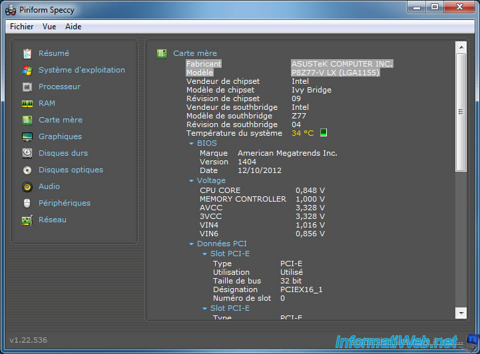The height and width of the screenshot is (354, 480).
Task: Open the Graphiques section
Action: pyautogui.click(x=61, y=136)
